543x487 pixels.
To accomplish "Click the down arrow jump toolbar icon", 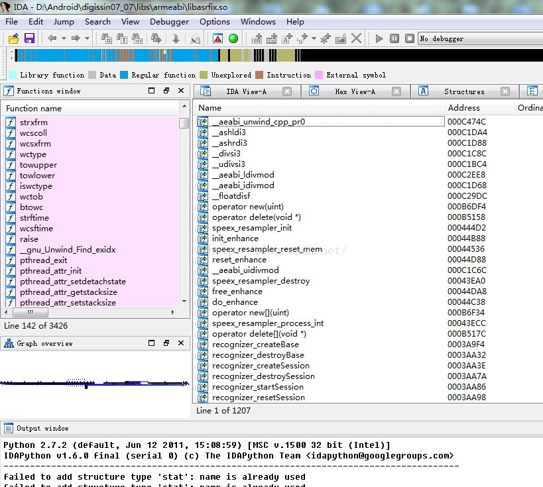I will coord(176,39).
